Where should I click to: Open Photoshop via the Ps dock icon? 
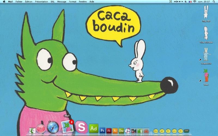tap(102, 131)
